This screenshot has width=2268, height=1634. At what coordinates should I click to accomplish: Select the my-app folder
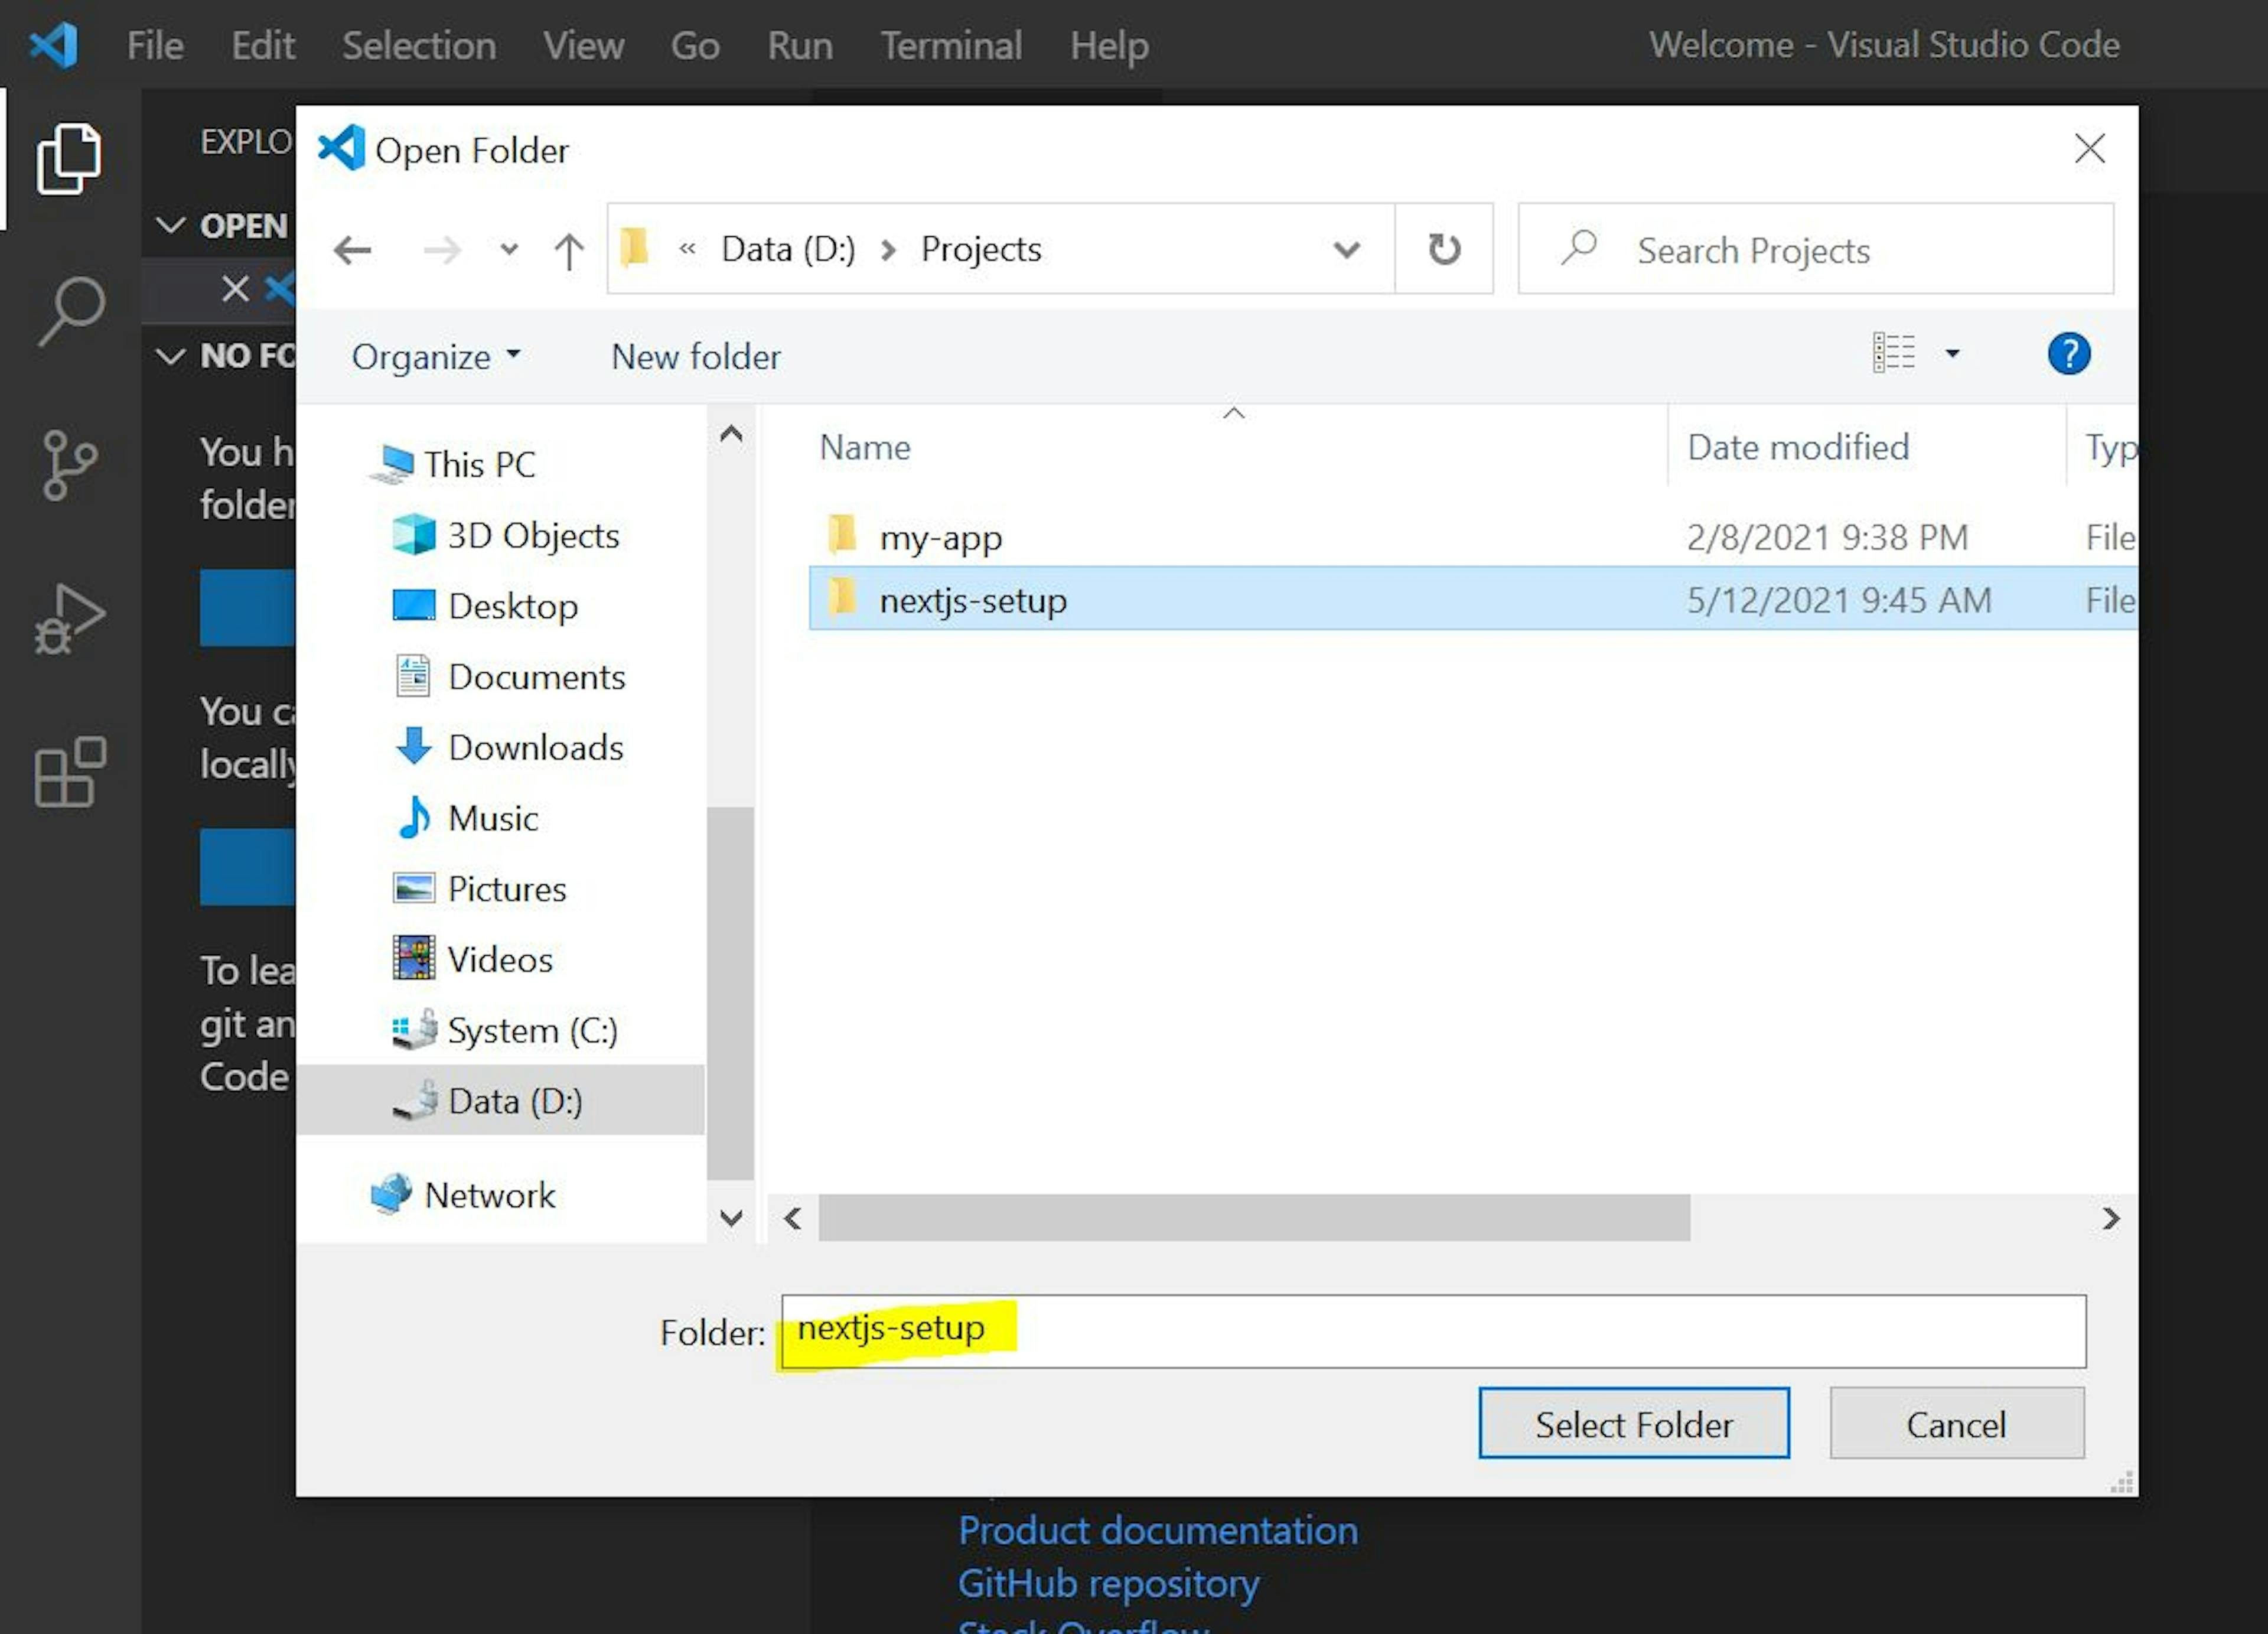tap(940, 536)
